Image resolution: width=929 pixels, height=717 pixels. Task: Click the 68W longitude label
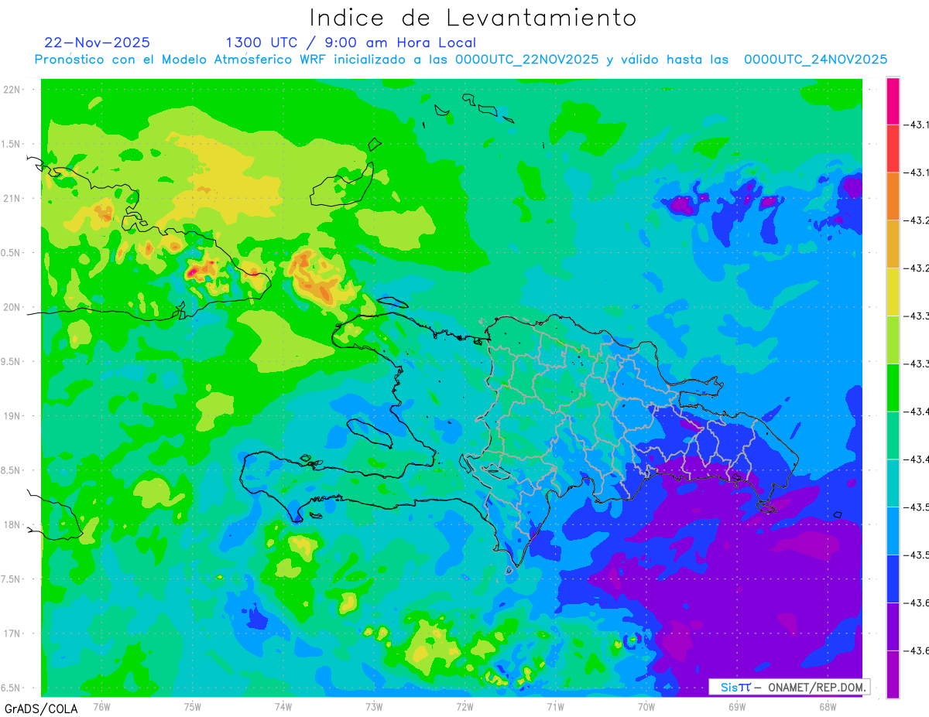click(827, 706)
